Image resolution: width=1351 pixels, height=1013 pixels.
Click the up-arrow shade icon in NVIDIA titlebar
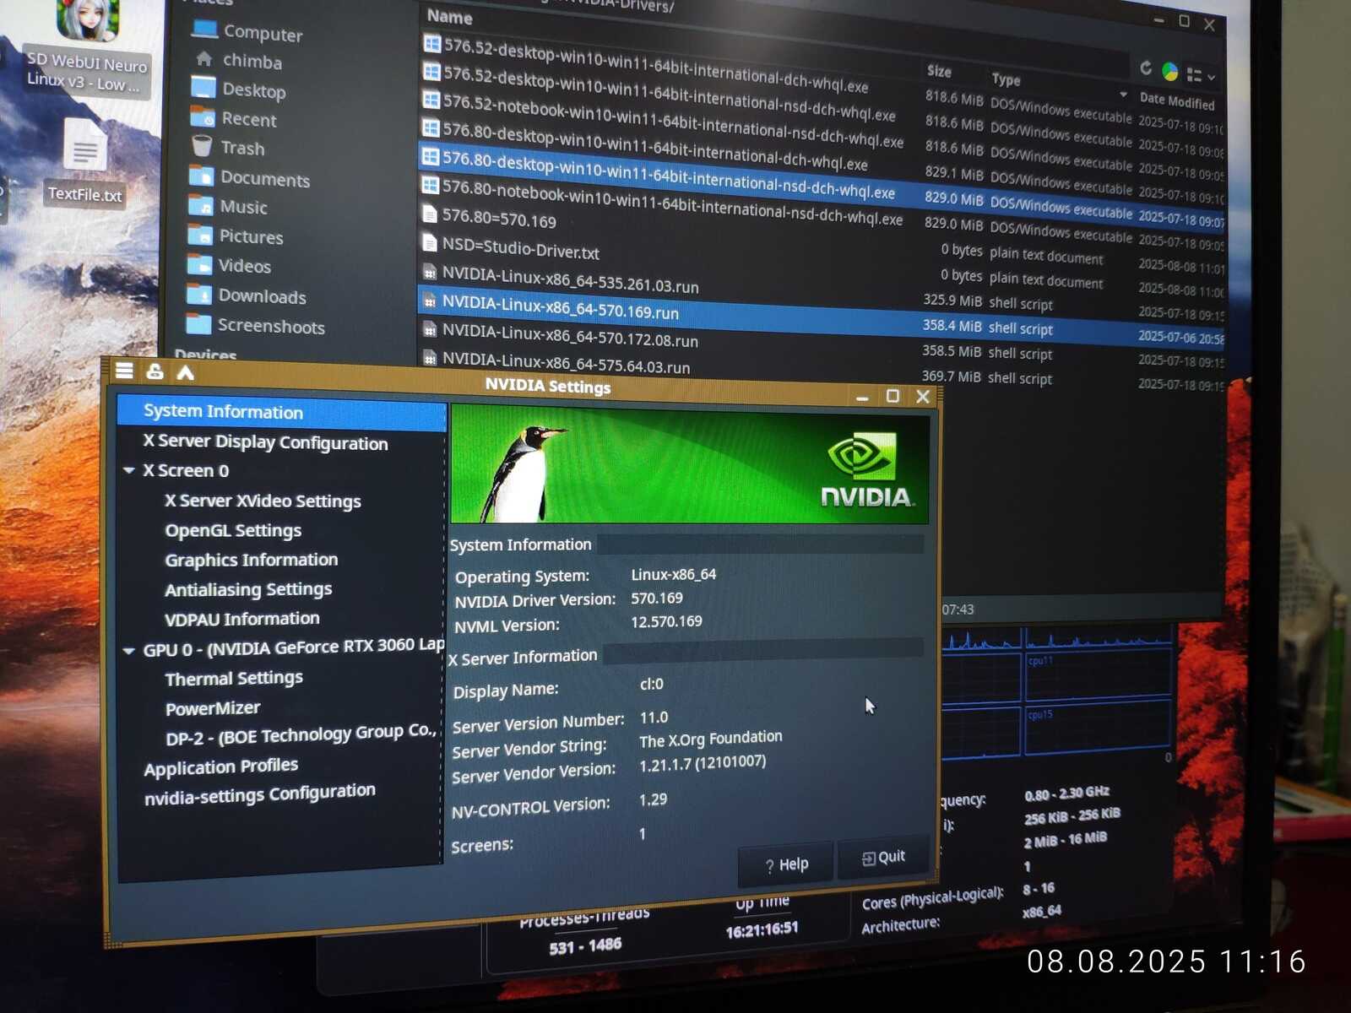tap(186, 371)
